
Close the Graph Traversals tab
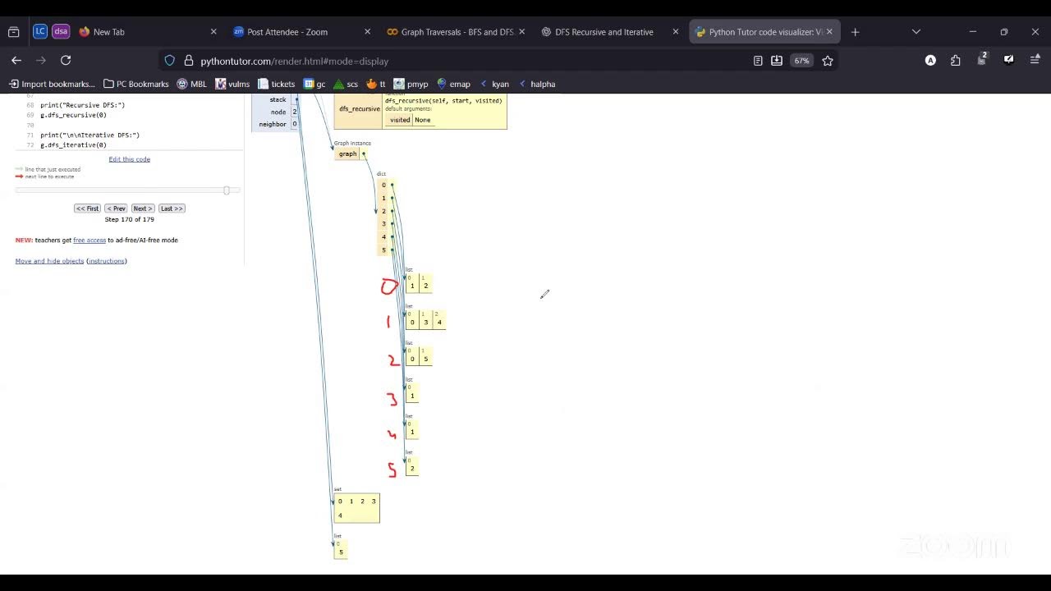[521, 32]
